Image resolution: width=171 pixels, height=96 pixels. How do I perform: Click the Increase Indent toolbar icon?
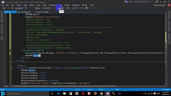(83, 8)
